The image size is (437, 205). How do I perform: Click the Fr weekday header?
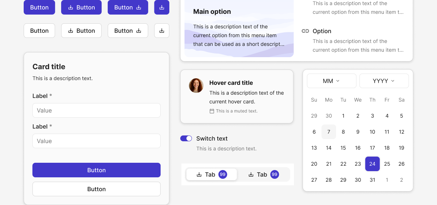click(387, 100)
